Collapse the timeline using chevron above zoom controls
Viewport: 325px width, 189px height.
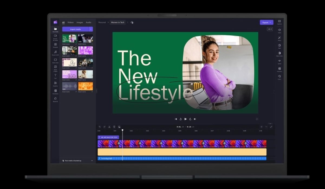click(x=270, y=123)
